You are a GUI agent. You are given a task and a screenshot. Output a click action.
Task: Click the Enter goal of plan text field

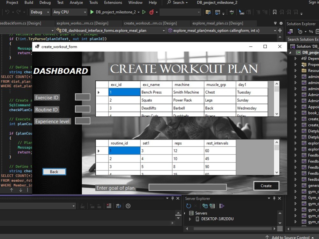188,187
